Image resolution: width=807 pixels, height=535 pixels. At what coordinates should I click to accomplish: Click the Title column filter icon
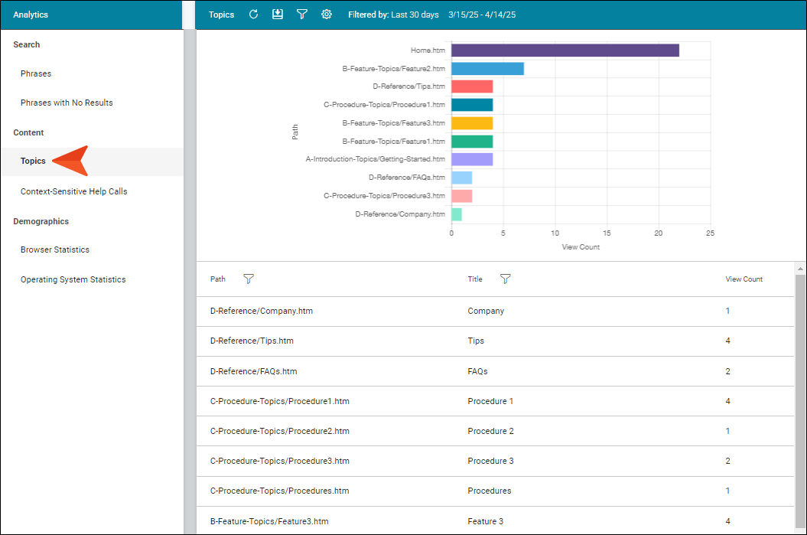point(505,279)
